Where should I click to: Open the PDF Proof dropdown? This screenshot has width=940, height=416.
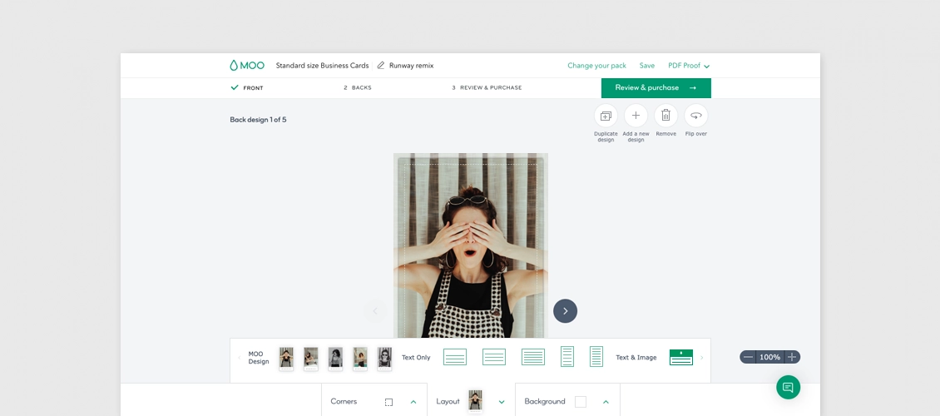pyautogui.click(x=689, y=66)
